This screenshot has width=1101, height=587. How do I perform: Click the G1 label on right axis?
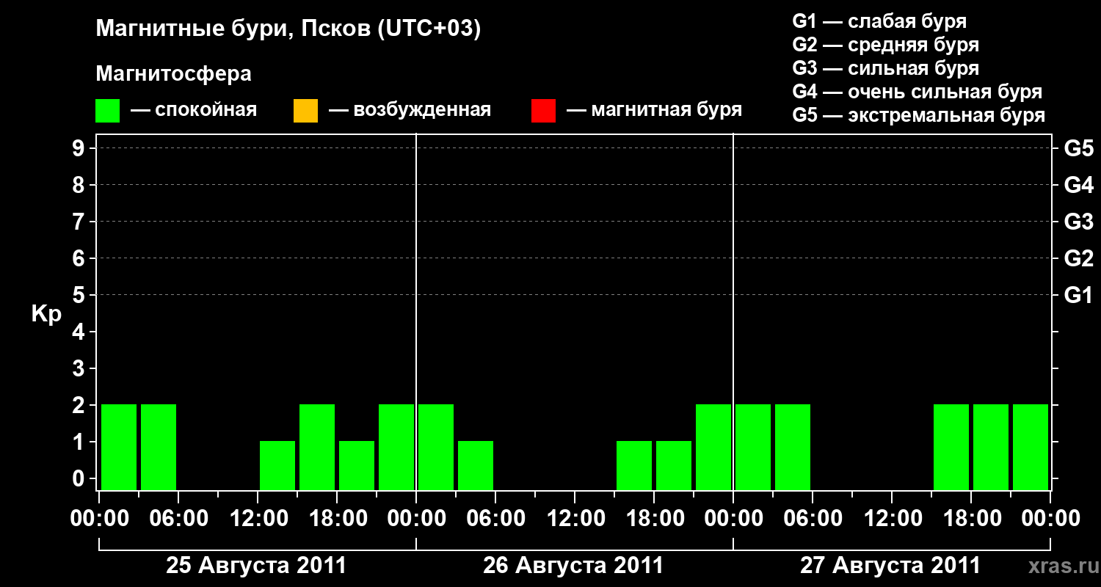pos(1079,295)
